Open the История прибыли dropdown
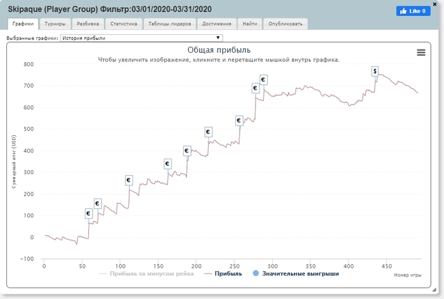Image resolution: width=444 pixels, height=299 pixels. 141,38
